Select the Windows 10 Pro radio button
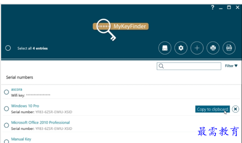 pos(6,109)
